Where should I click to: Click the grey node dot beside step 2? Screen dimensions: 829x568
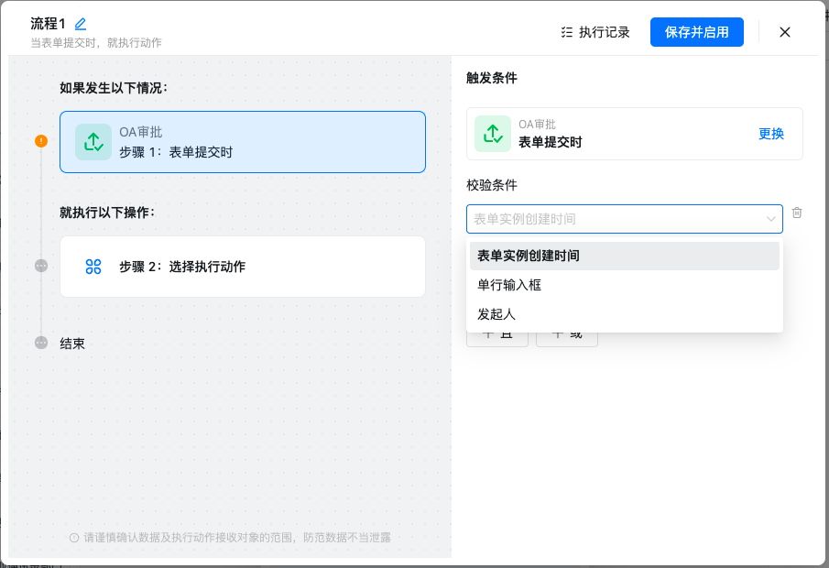pyautogui.click(x=41, y=266)
